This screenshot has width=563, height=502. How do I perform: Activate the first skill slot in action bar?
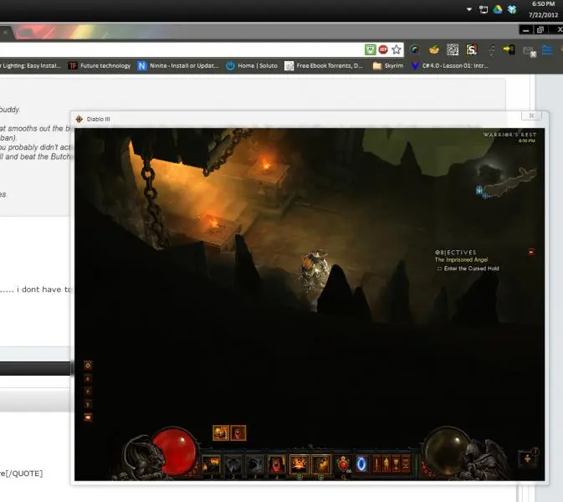(211, 464)
